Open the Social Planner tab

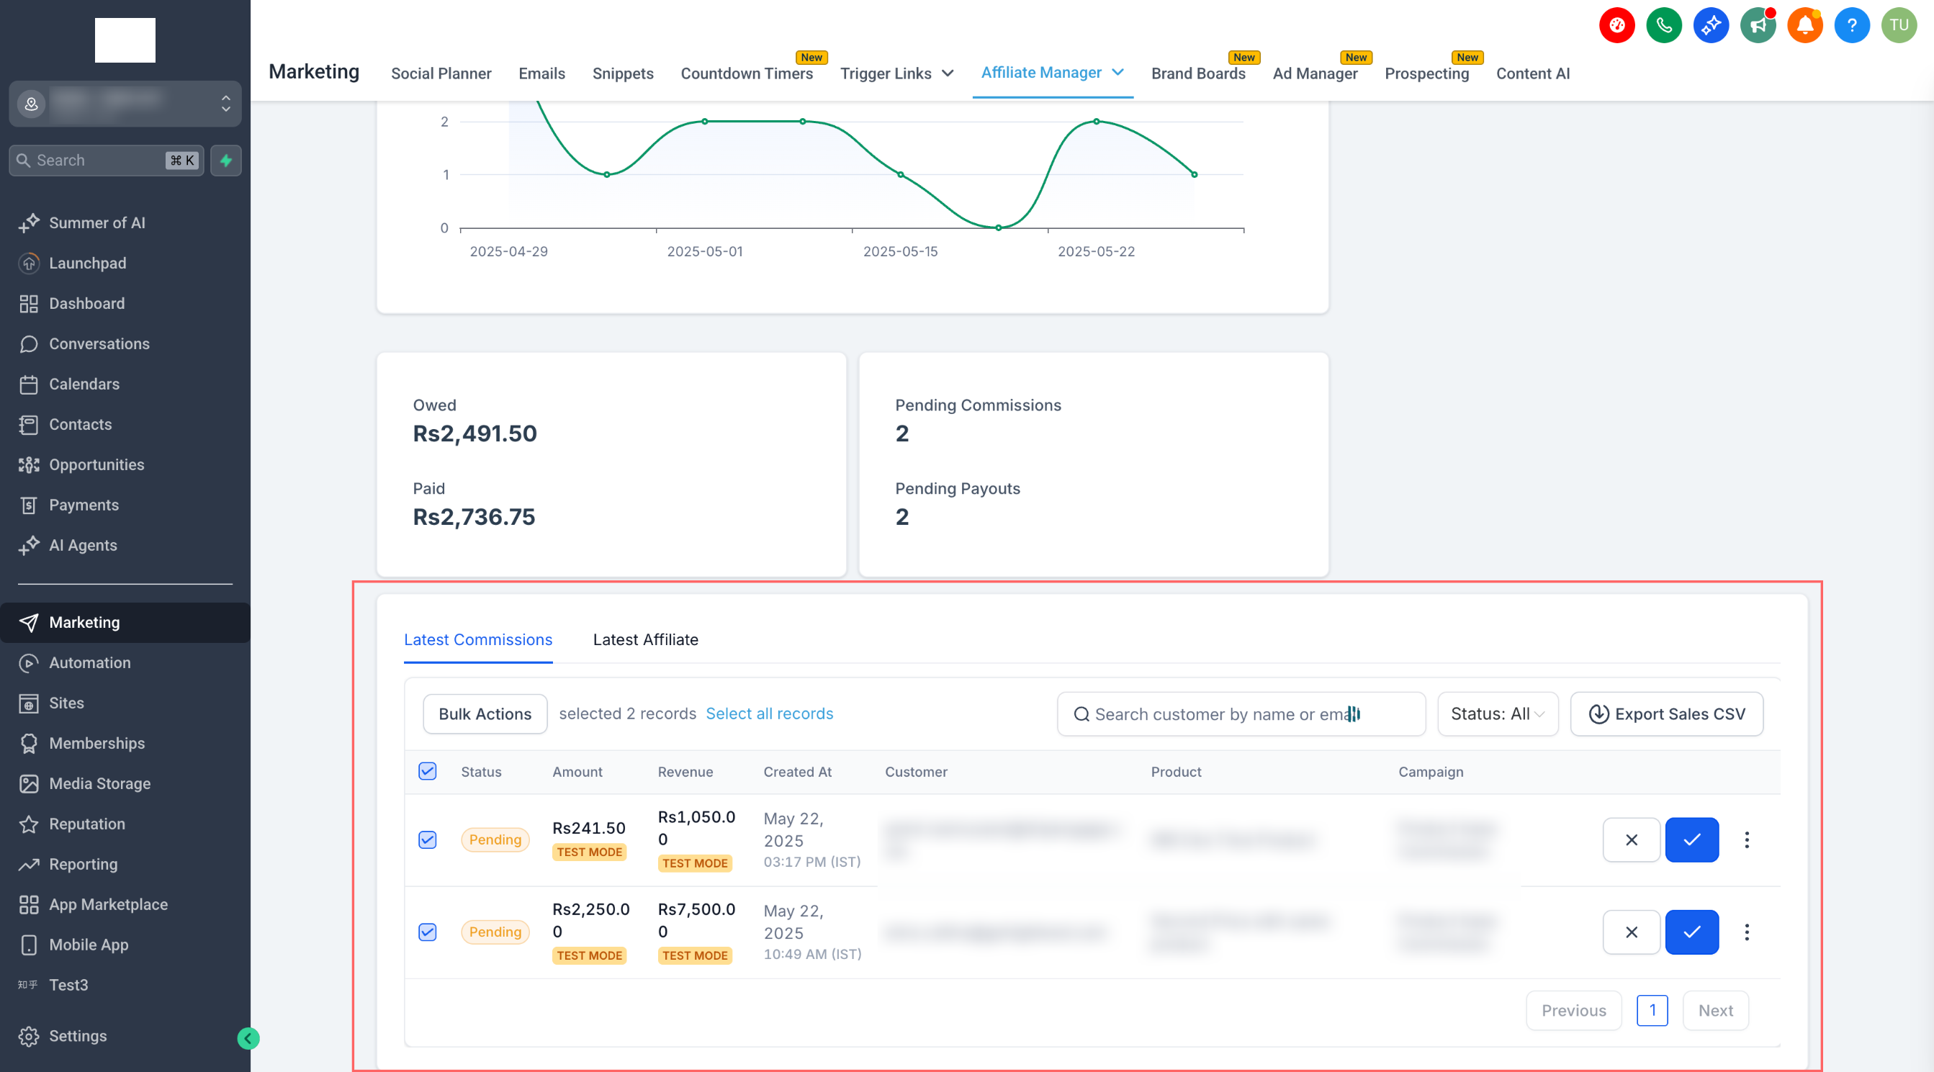point(441,73)
